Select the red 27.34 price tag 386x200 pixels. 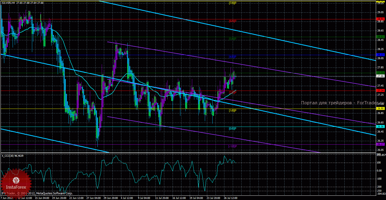click(x=381, y=91)
